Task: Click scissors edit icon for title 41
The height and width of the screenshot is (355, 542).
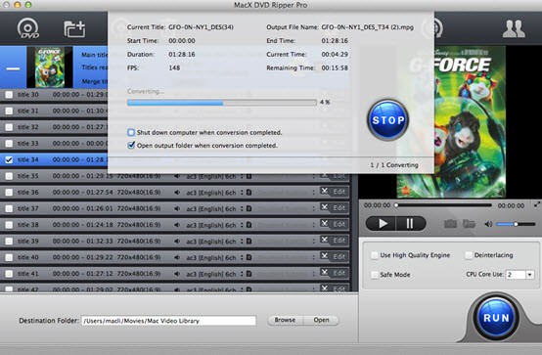Action: click(324, 272)
